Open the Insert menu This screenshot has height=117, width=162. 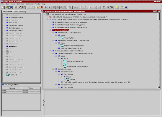point(13,4)
